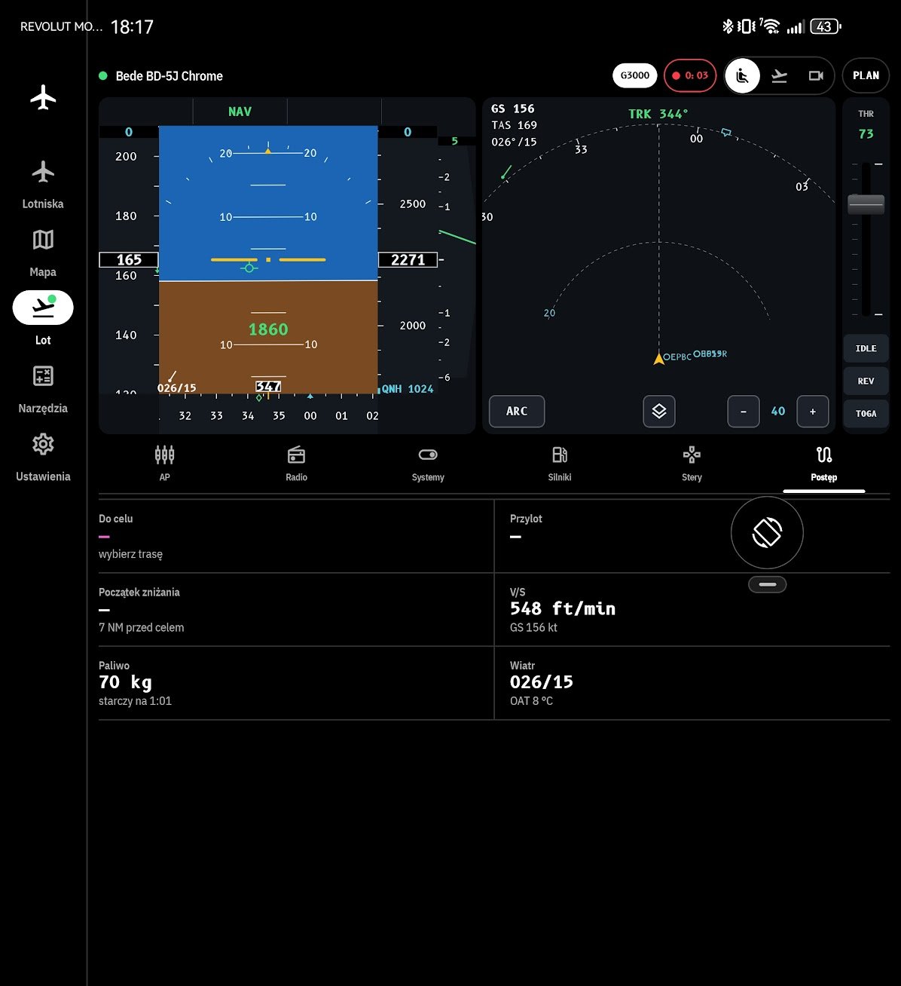The image size is (901, 986).
Task: Tap the plus range button
Action: 813,412
